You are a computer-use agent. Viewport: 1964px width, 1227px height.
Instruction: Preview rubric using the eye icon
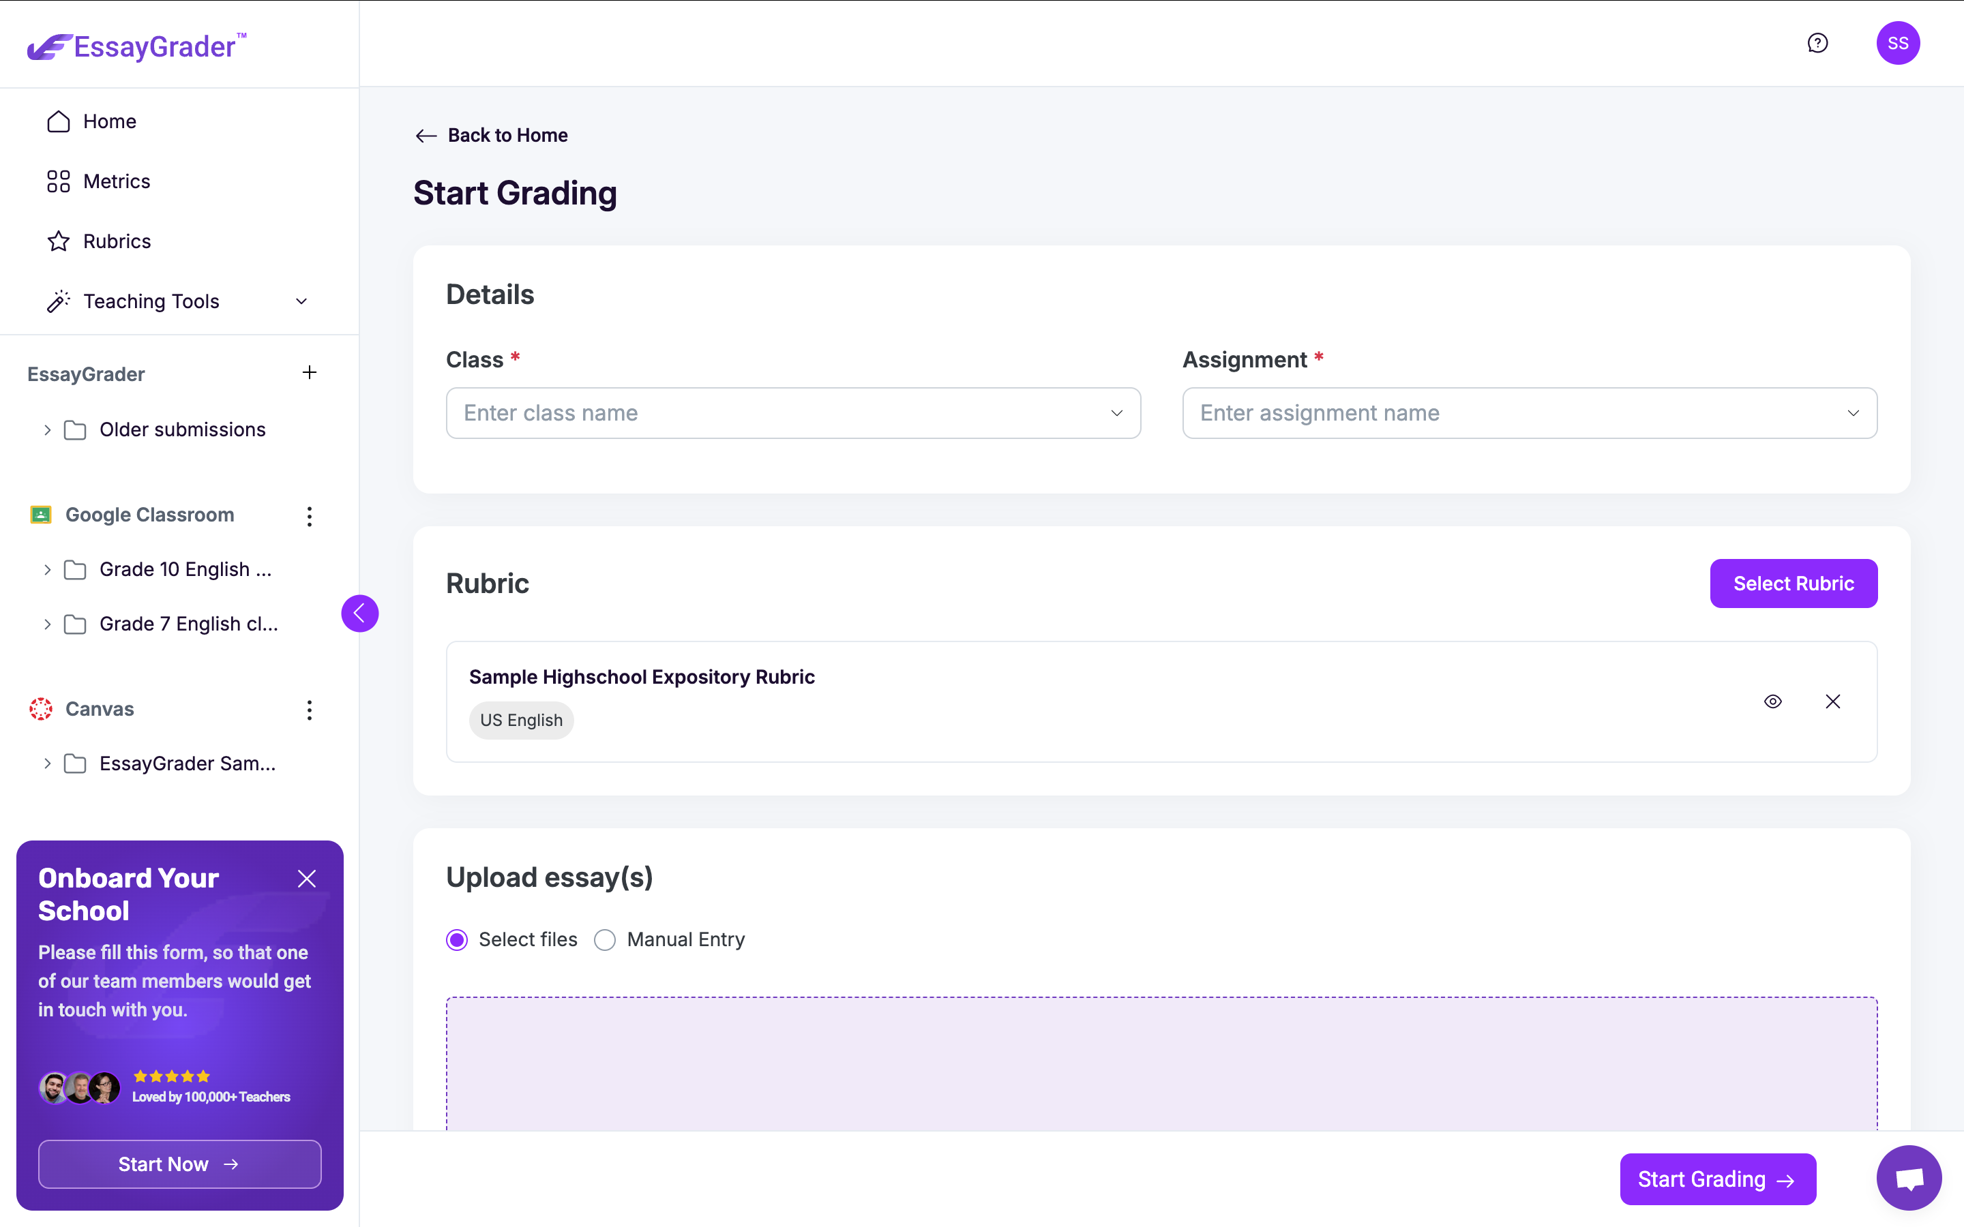[x=1772, y=701]
